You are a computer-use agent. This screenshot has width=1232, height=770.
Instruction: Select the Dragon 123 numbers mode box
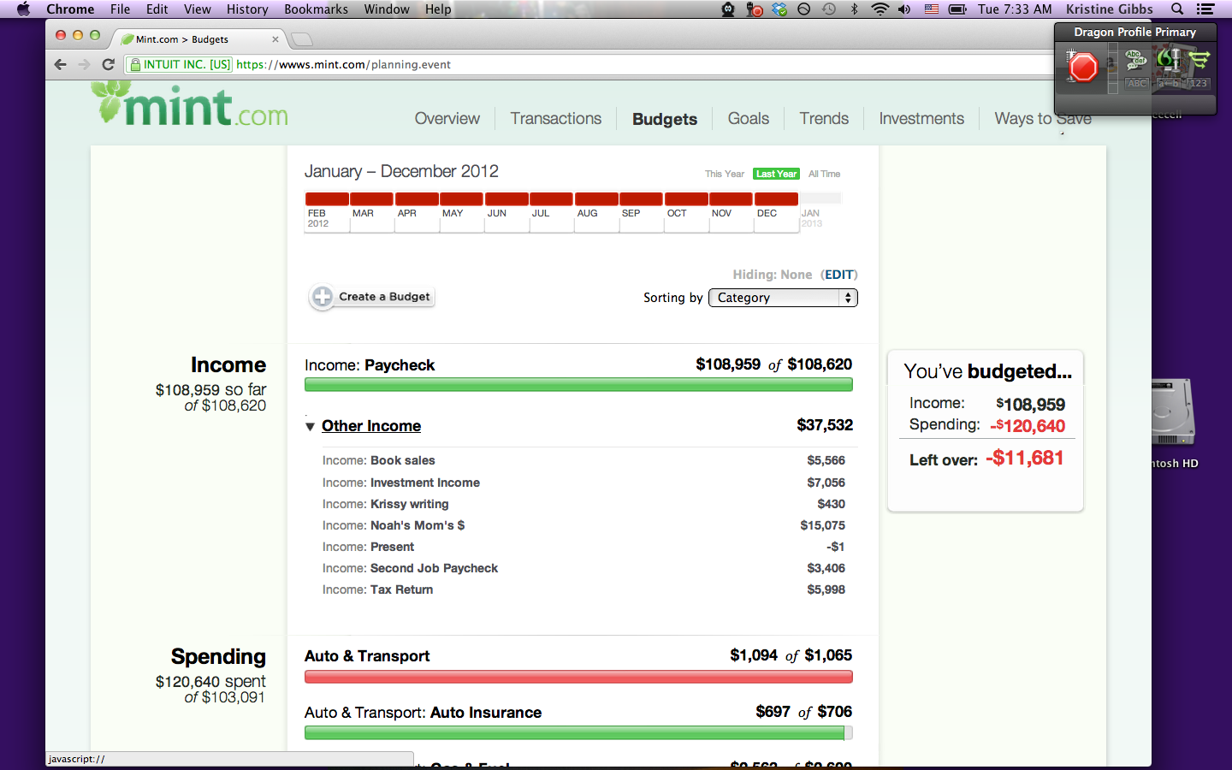1199,83
